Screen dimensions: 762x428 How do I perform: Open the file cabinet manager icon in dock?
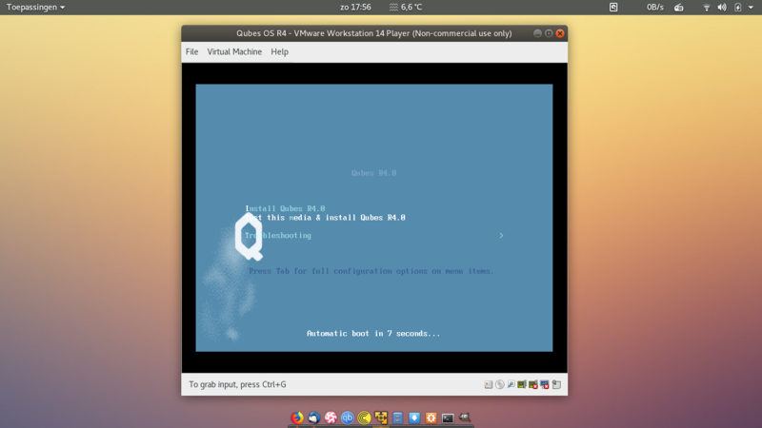(397, 418)
